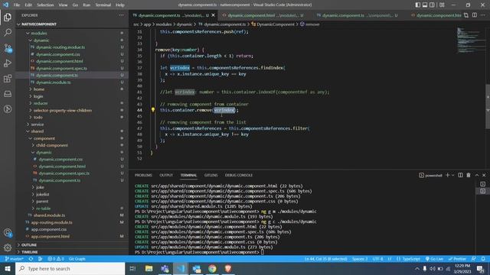Open terminal launch profile dropdown arrow

452,175
